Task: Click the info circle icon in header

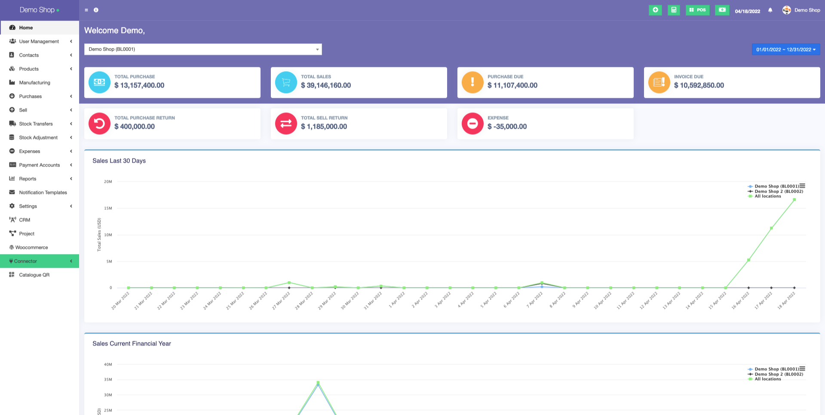Action: (96, 10)
